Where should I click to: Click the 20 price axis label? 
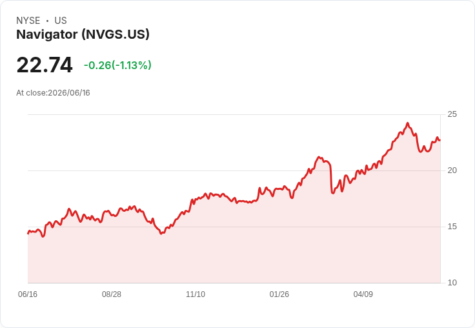(452, 170)
